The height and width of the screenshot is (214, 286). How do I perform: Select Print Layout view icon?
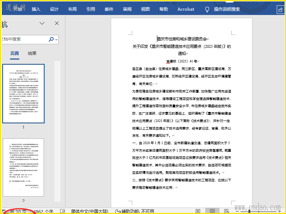[212, 211]
